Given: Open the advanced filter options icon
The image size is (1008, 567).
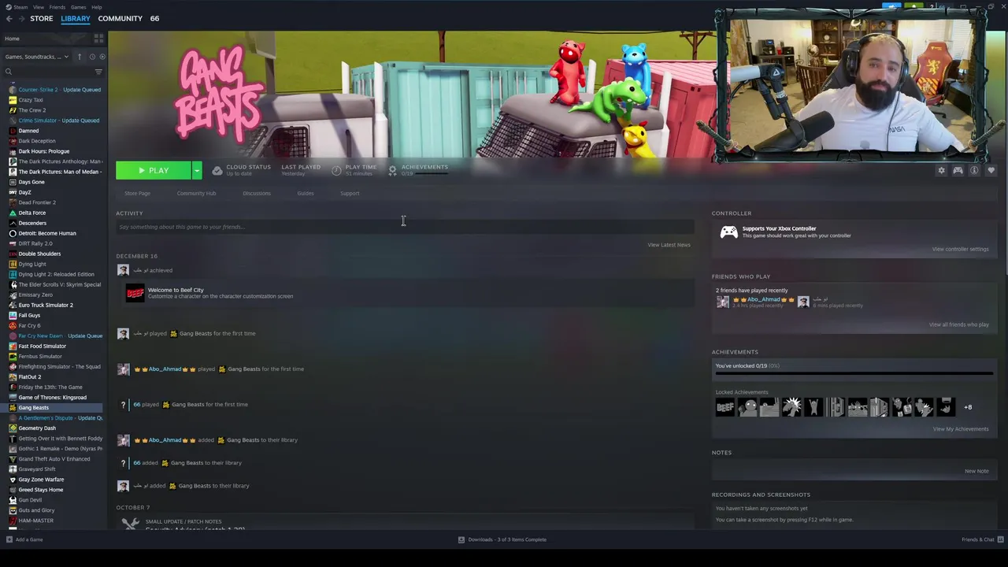Looking at the screenshot, I should tap(98, 72).
